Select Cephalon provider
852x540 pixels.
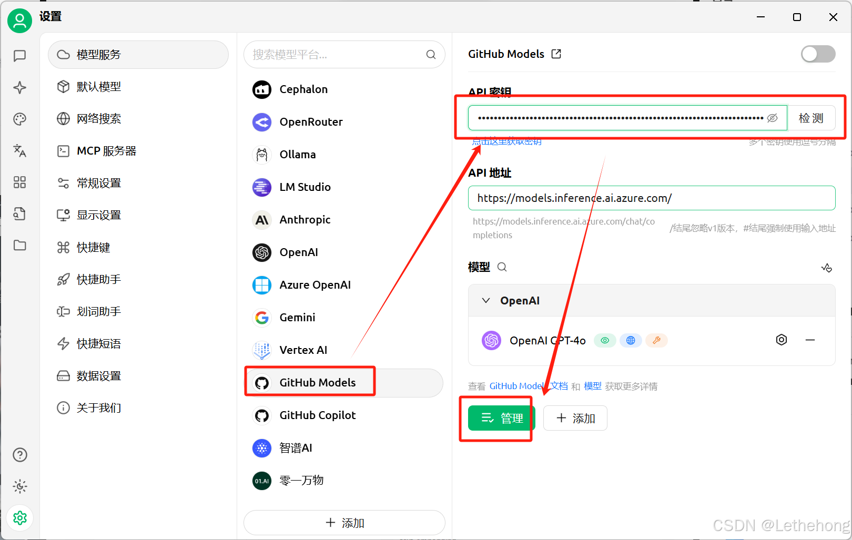pyautogui.click(x=344, y=89)
